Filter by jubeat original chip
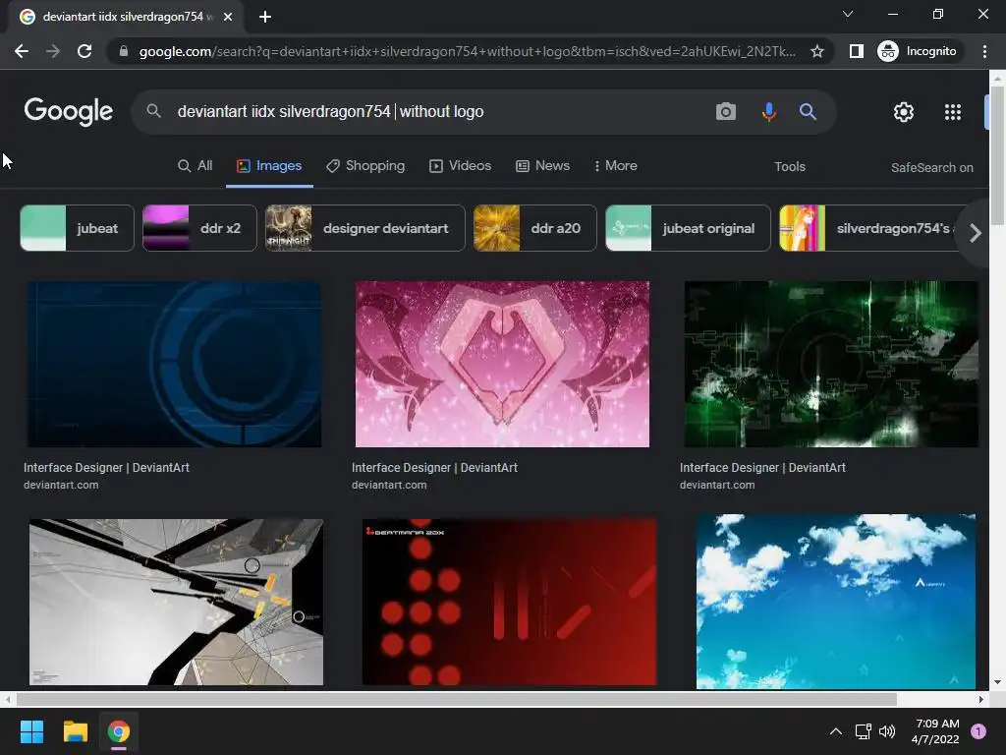The image size is (1006, 755). point(688,228)
